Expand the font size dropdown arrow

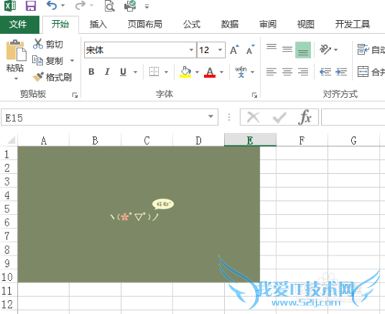click(220, 50)
